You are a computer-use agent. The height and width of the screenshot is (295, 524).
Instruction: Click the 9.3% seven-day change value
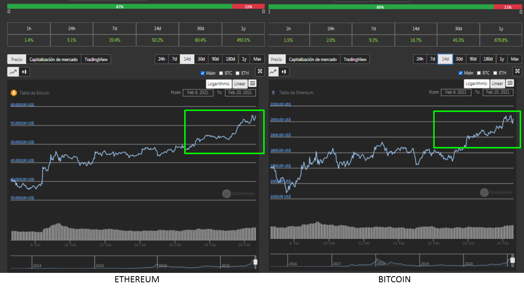tap(373, 40)
